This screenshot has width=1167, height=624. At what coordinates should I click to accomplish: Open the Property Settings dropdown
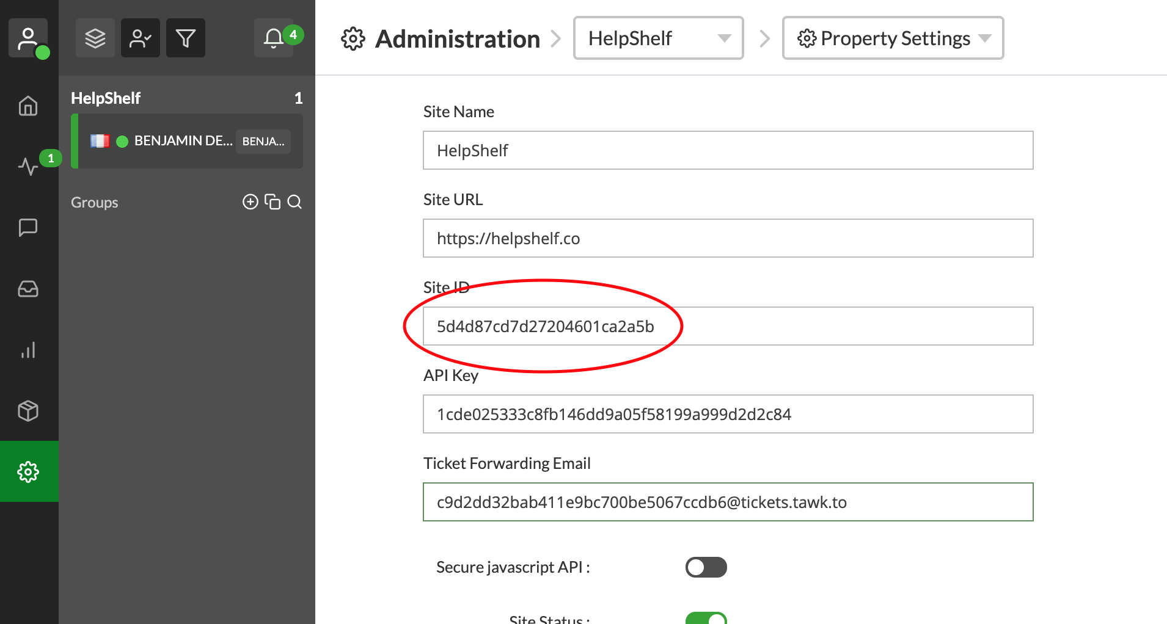[x=893, y=38]
